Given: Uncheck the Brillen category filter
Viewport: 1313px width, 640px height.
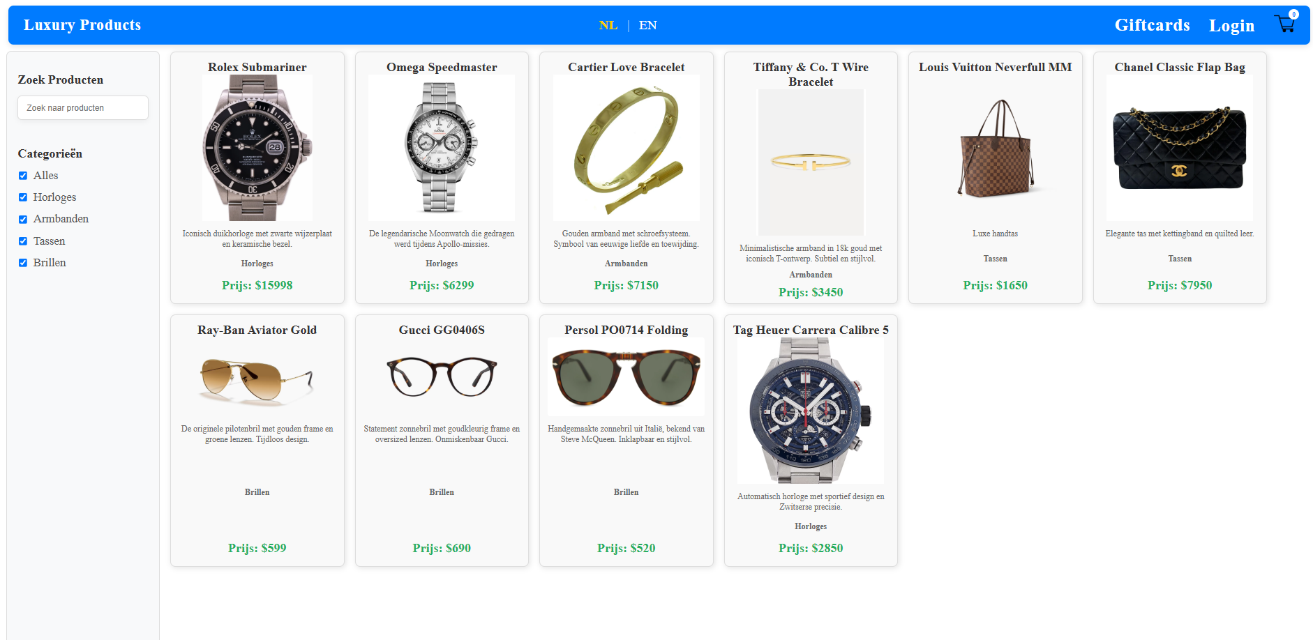Looking at the screenshot, I should click(x=23, y=263).
